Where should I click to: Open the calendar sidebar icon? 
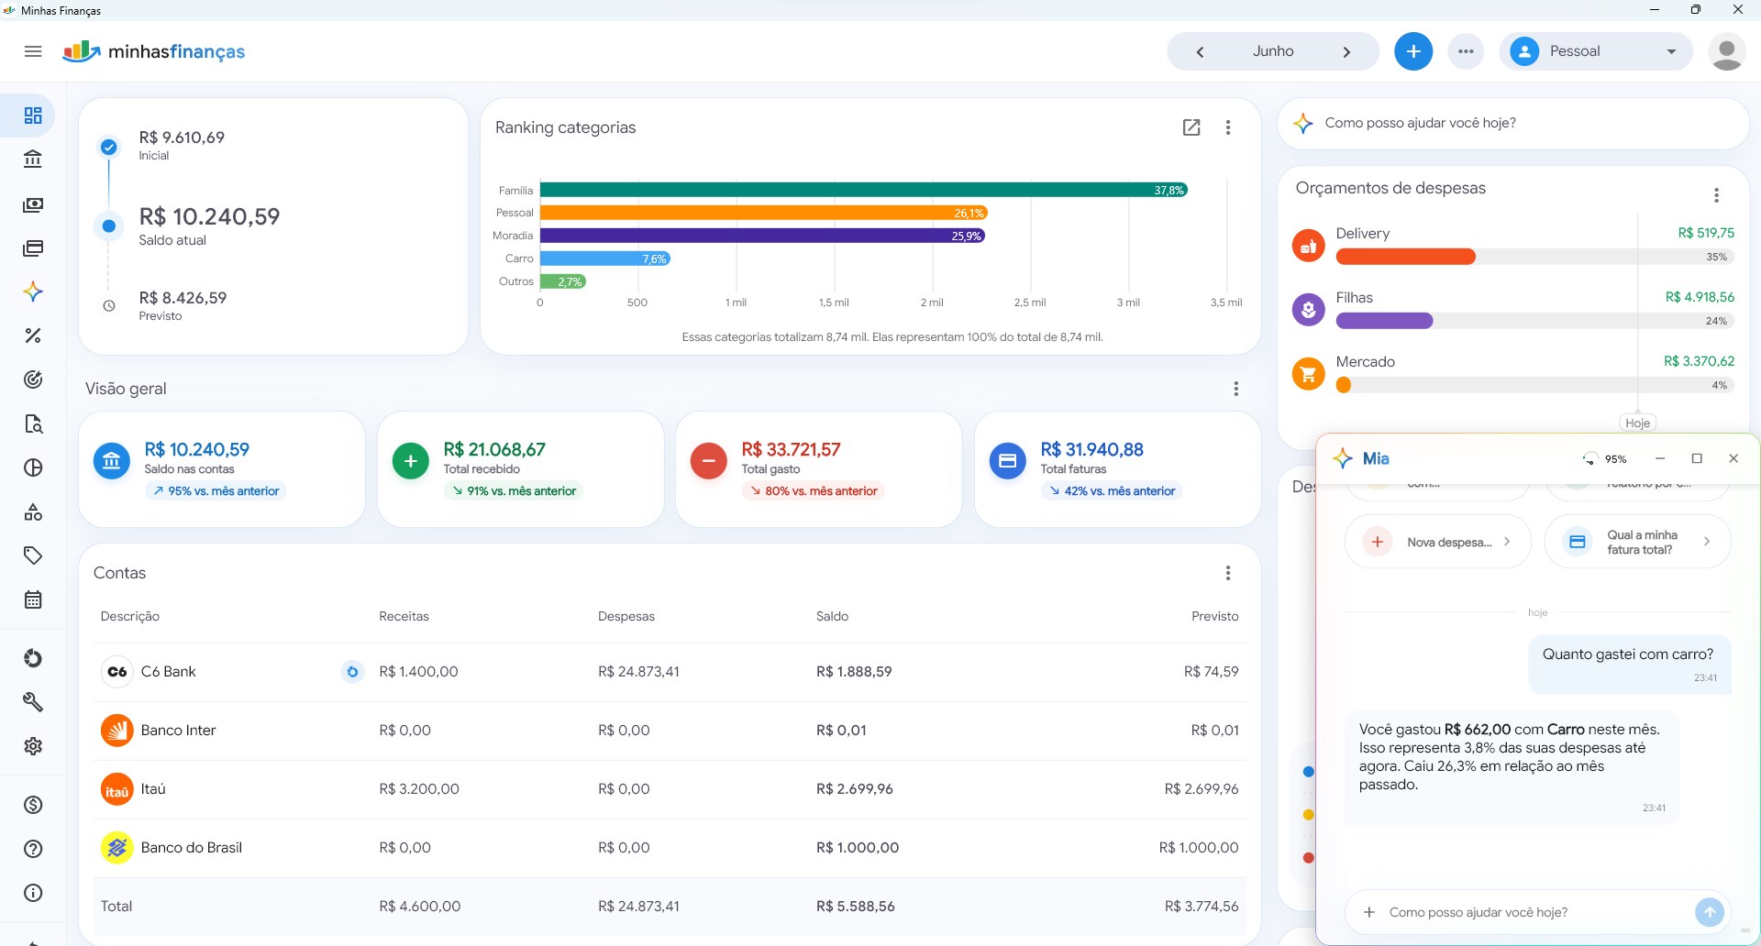pos(33,600)
